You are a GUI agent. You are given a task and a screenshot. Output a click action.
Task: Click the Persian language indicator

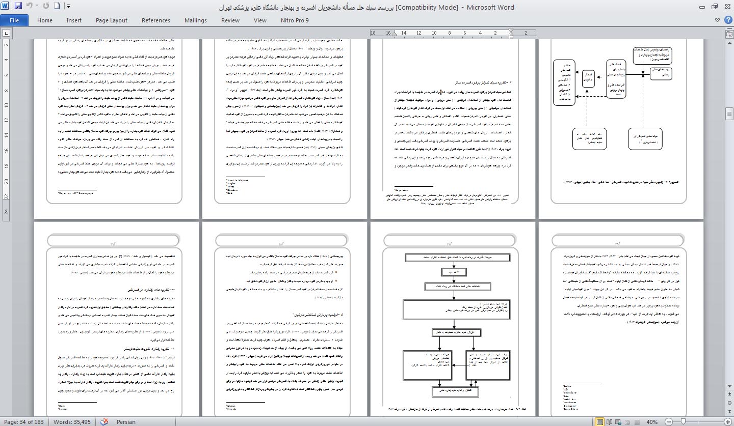126,421
